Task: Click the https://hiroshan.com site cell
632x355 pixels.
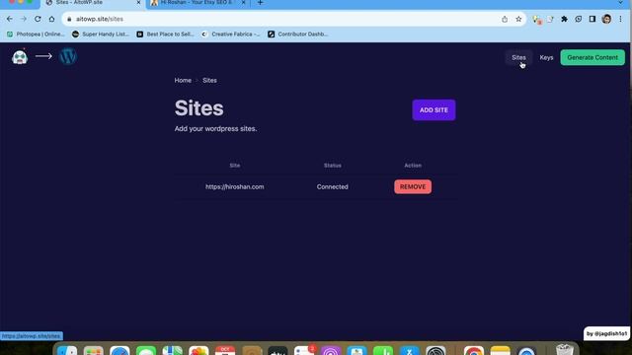Action: pos(235,186)
